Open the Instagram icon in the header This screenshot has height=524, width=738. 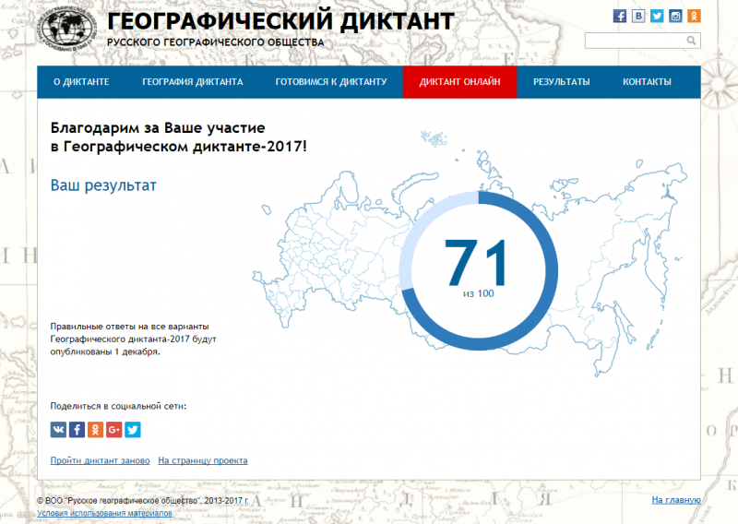675,16
